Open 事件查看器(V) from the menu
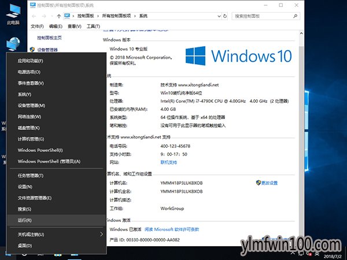 [x=31, y=83]
